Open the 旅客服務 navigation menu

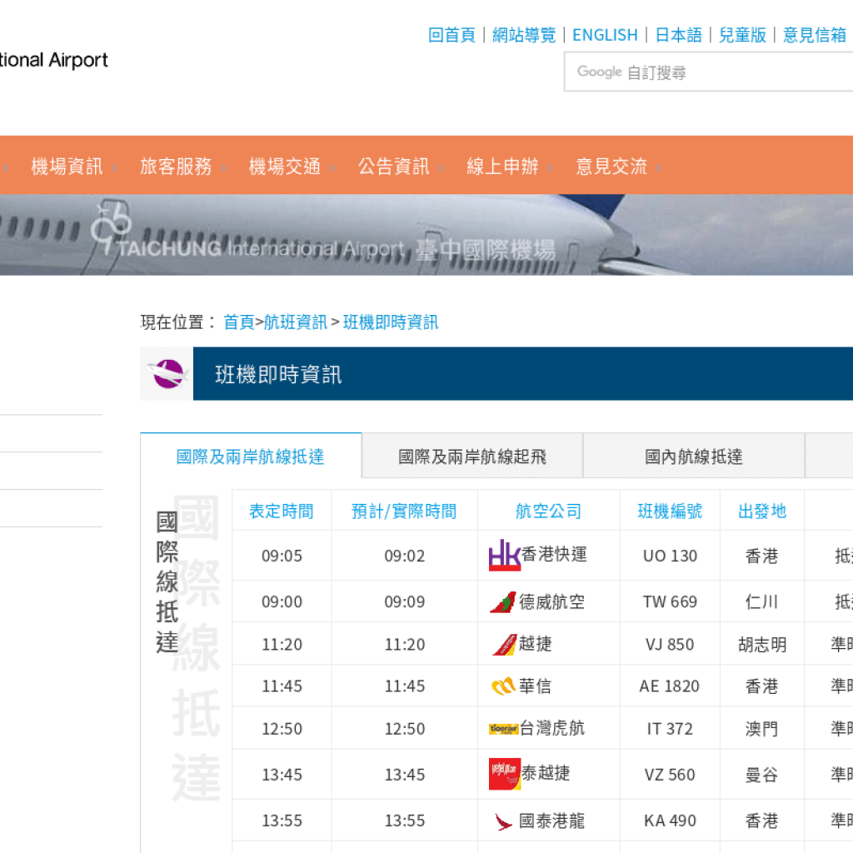176,166
